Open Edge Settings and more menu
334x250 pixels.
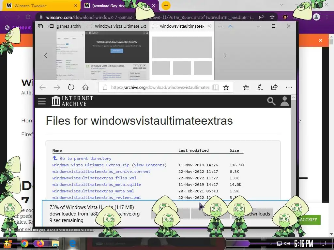[289, 87]
